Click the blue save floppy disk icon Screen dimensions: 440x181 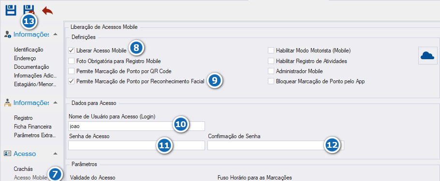coord(11,10)
